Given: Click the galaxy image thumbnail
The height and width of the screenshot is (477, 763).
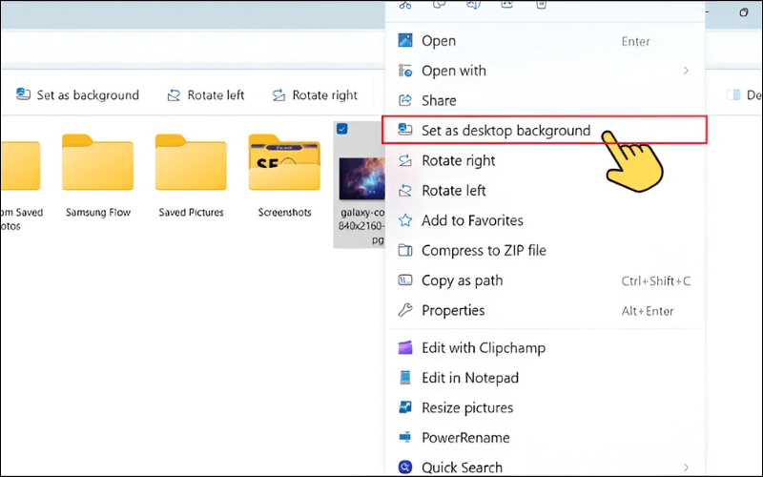Looking at the screenshot, I should coord(361,178).
